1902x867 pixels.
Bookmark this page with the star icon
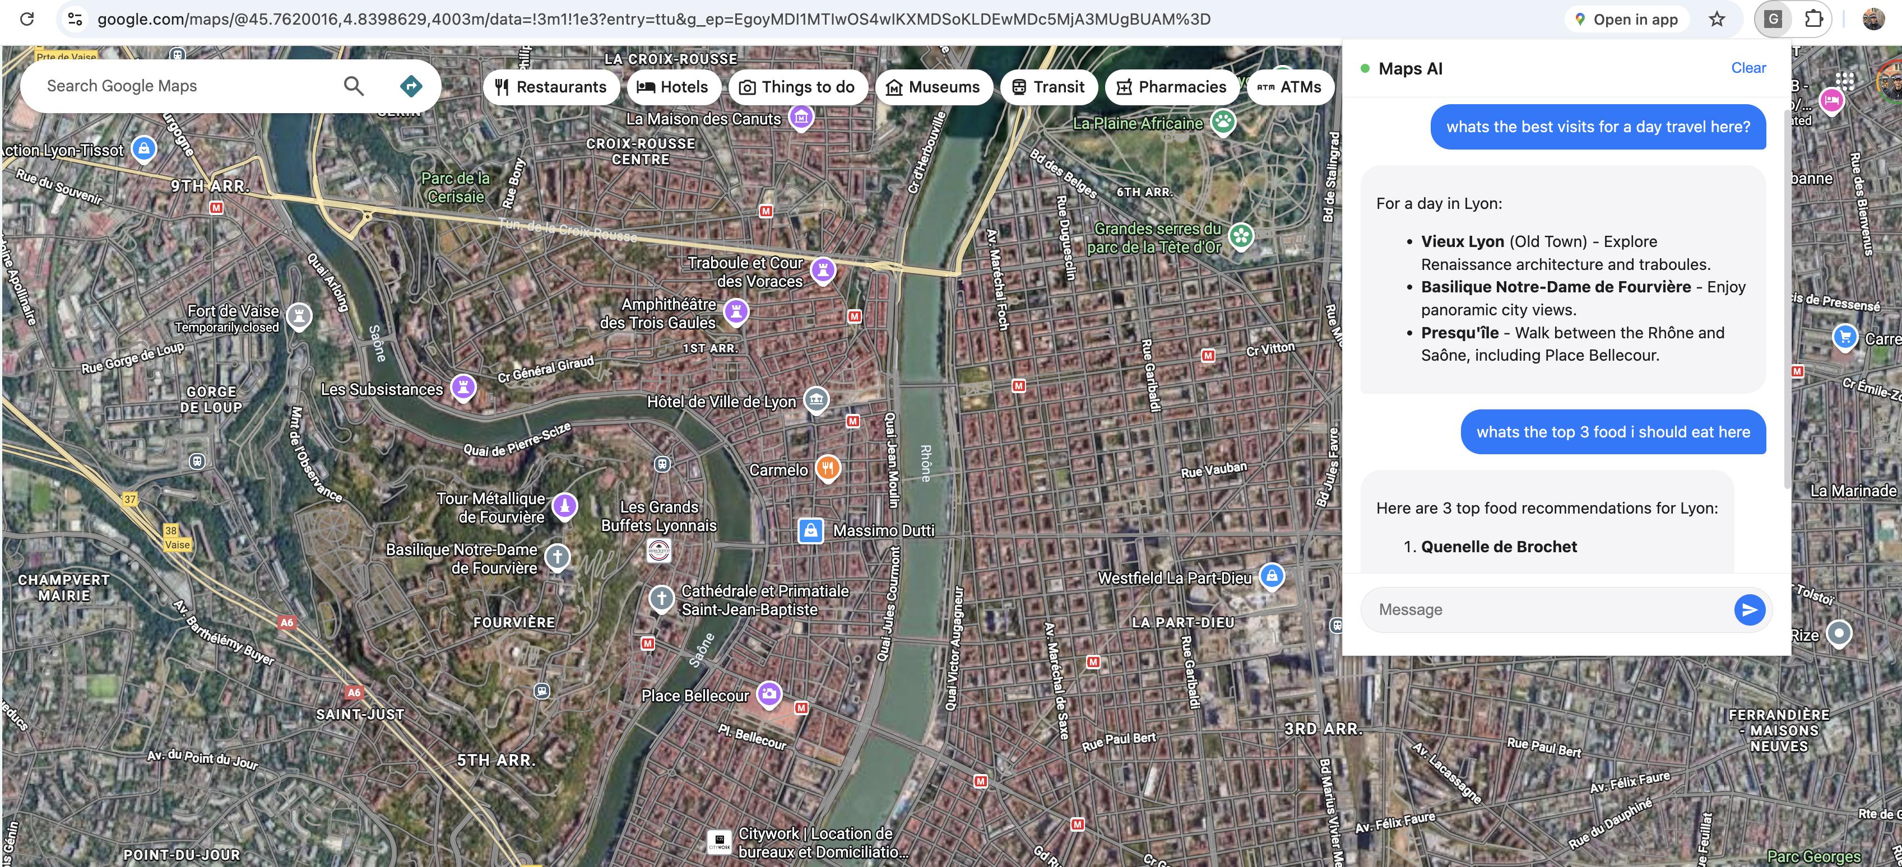(1717, 19)
